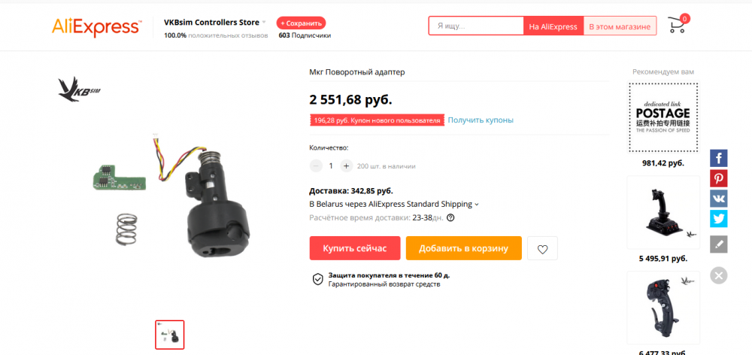Decrease quantity with the minus button

tap(316, 166)
